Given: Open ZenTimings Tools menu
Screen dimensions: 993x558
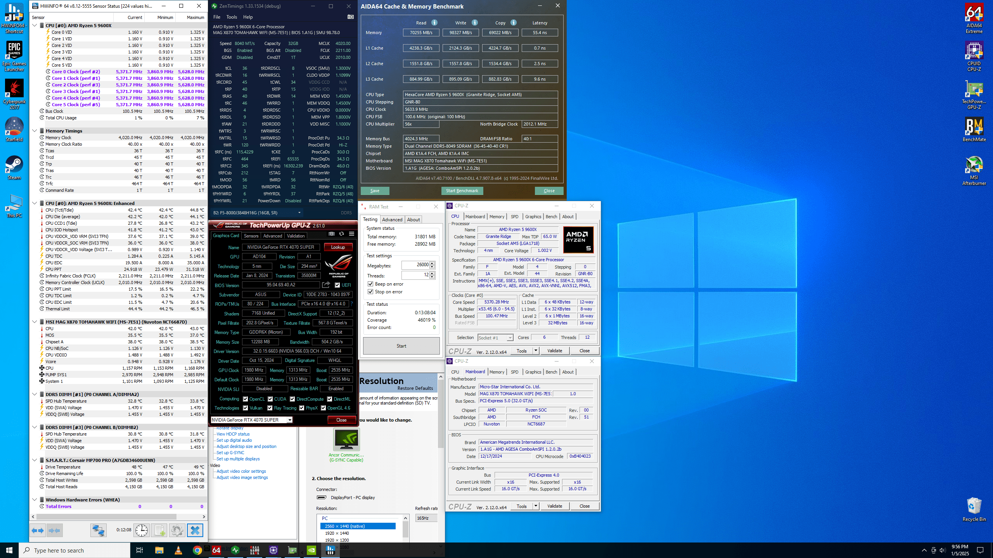Looking at the screenshot, I should coord(231,17).
